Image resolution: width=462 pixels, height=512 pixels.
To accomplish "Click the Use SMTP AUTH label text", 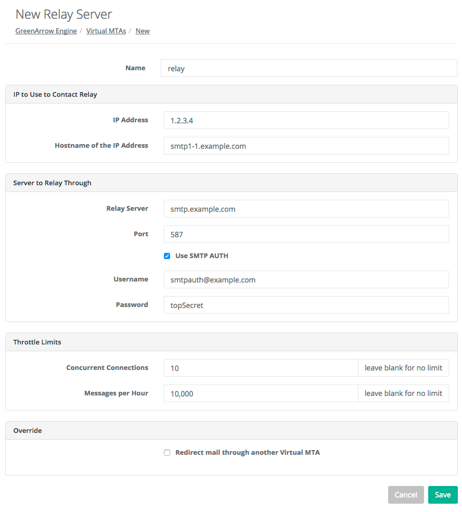I will (x=202, y=256).
